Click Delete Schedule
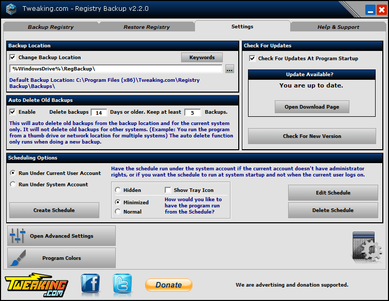389x301 pixels. (x=333, y=210)
